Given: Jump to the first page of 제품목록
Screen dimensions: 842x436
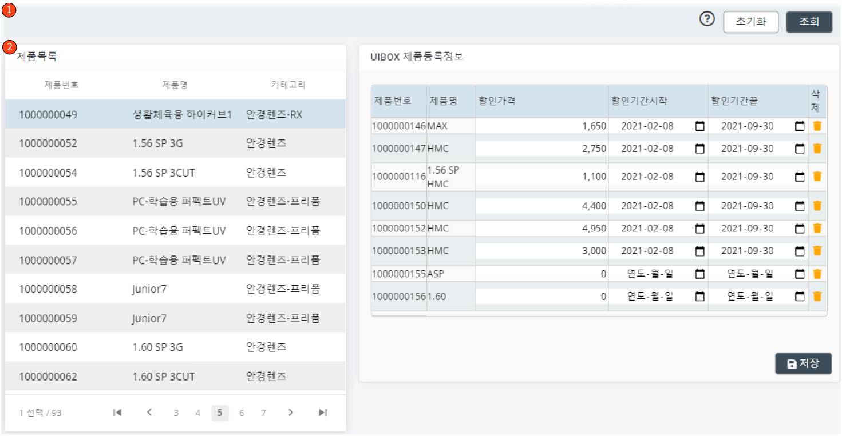Looking at the screenshot, I should click(x=117, y=412).
